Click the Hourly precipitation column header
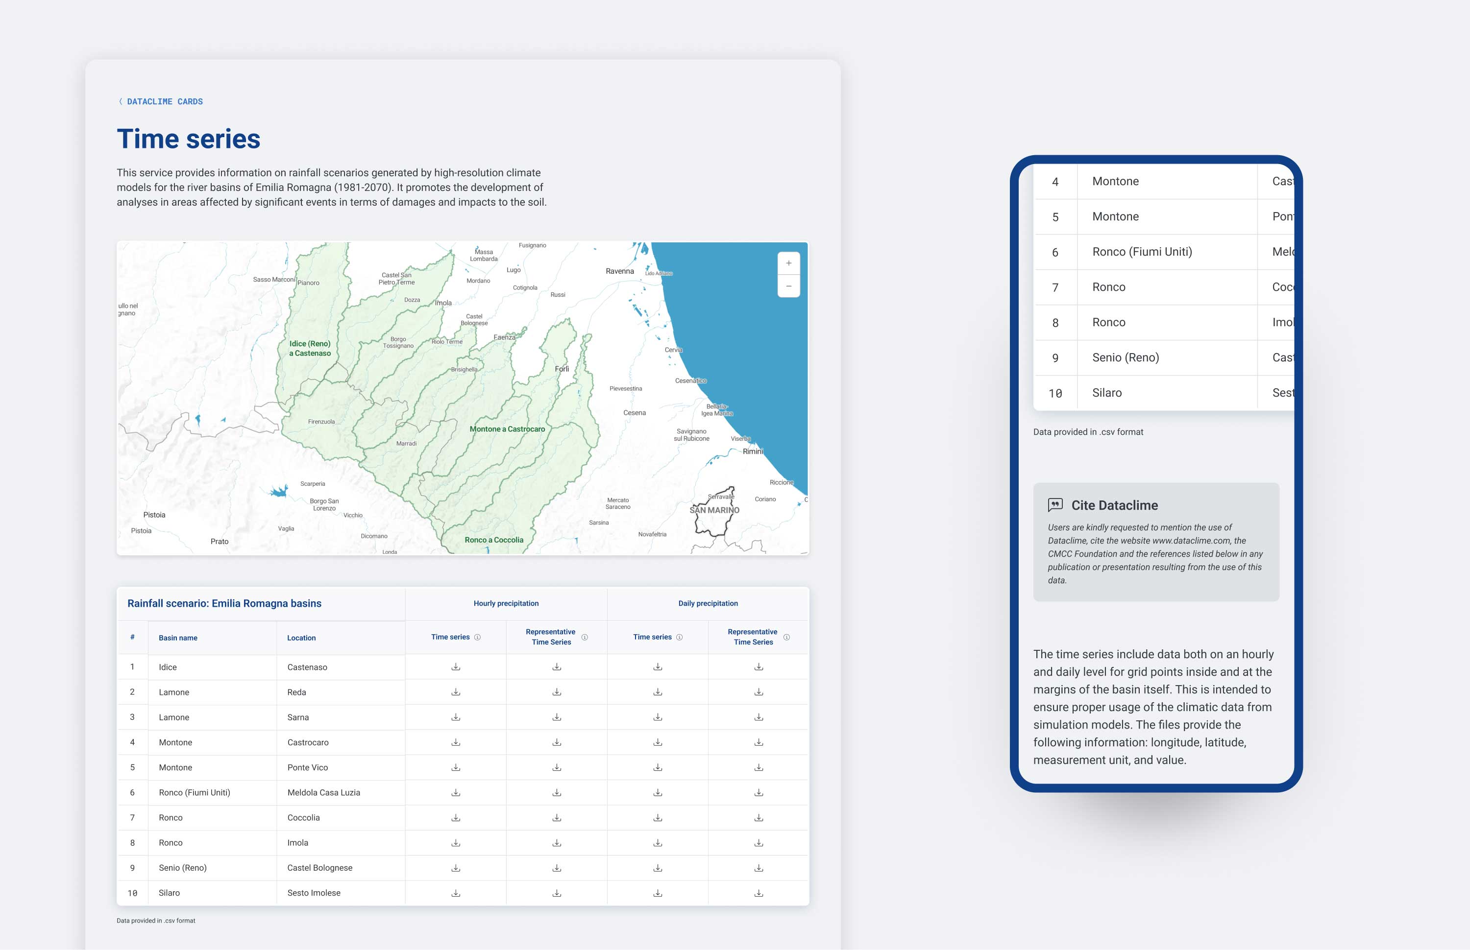Viewport: 1470px width, 950px height. 505,603
